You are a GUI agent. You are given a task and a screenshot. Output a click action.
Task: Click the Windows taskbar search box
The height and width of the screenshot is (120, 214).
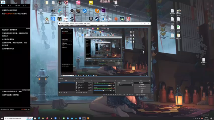point(18,118)
